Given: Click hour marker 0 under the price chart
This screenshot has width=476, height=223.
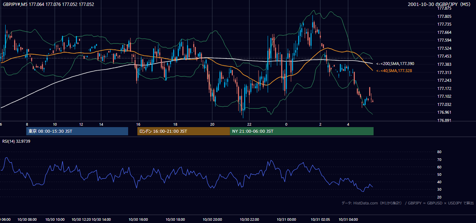Looking at the screenshot, I should point(286,124).
